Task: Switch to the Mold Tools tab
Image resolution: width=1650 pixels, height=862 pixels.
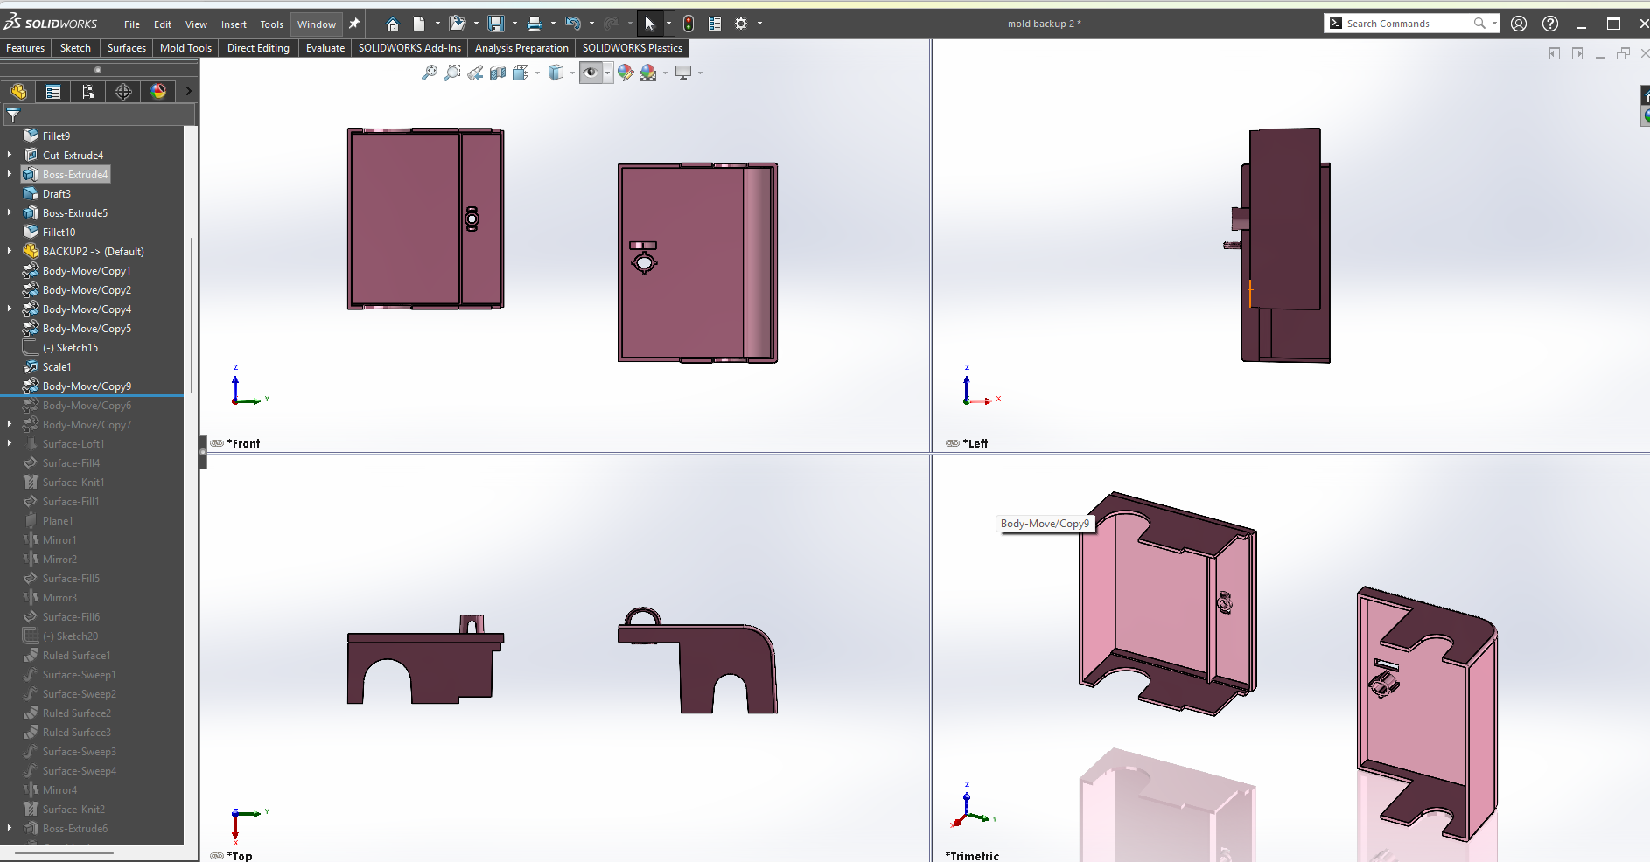Action: click(x=185, y=48)
